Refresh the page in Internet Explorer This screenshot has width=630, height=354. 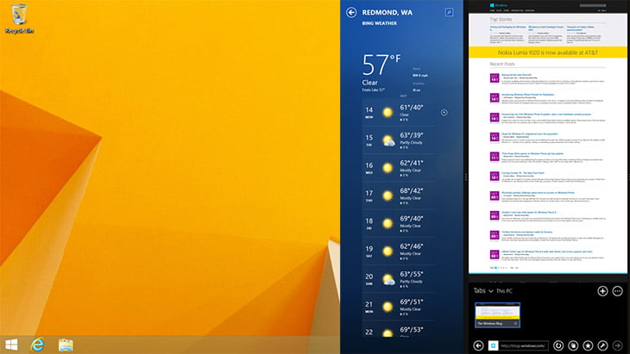click(558, 345)
